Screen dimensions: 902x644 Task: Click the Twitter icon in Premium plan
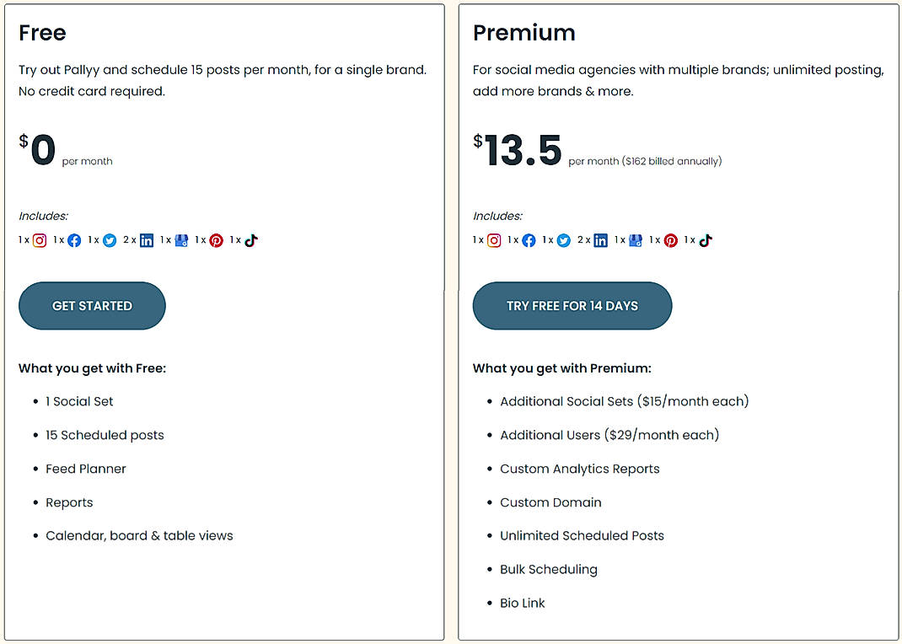(x=564, y=240)
